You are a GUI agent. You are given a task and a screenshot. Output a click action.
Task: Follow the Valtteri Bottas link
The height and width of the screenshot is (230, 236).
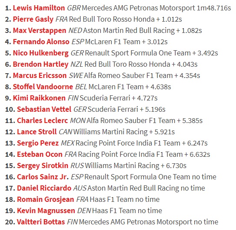[x=41, y=222]
